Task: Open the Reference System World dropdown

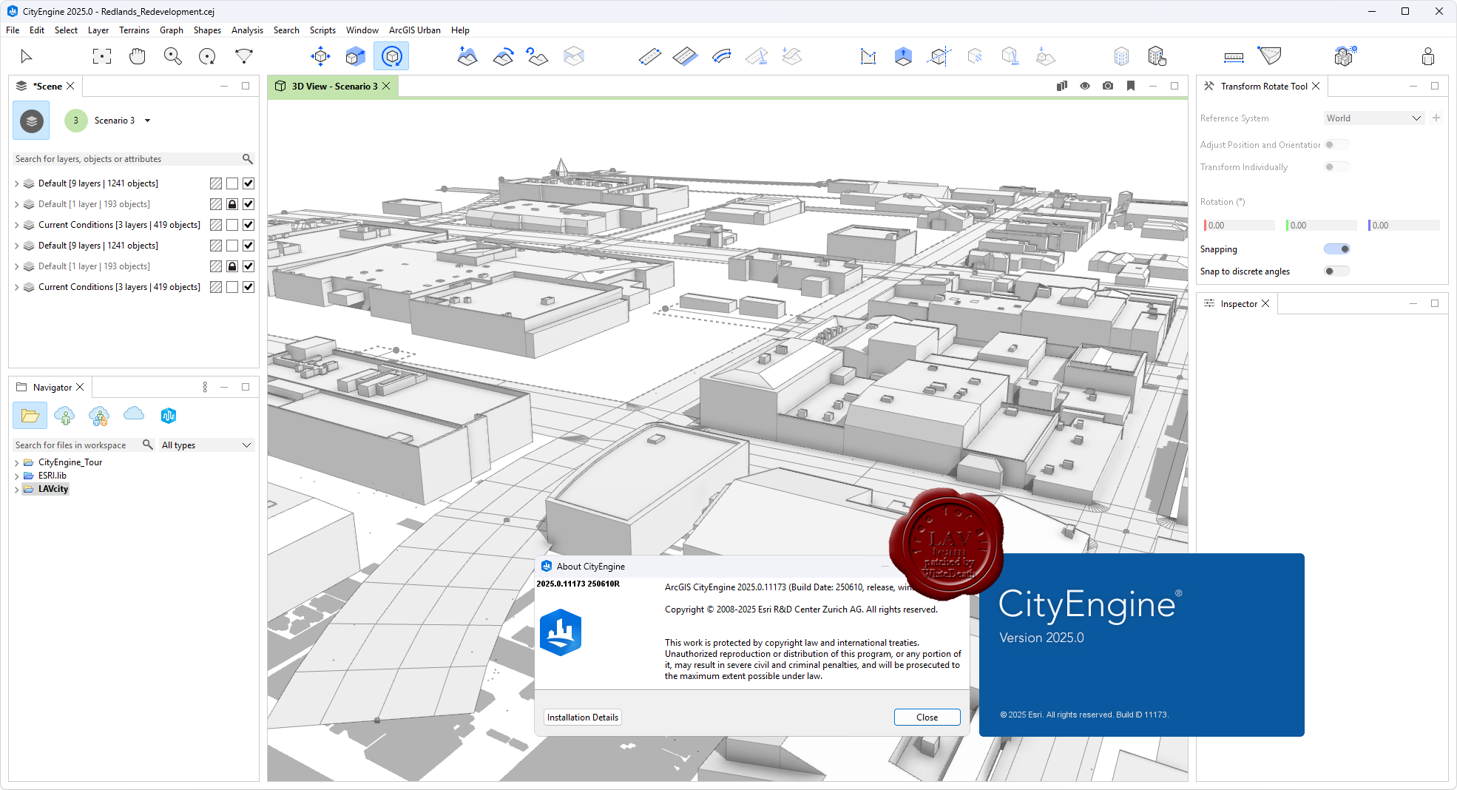Action: coord(1373,118)
